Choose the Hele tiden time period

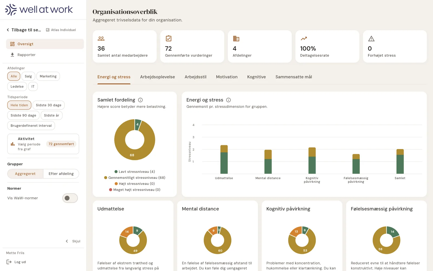(x=19, y=105)
